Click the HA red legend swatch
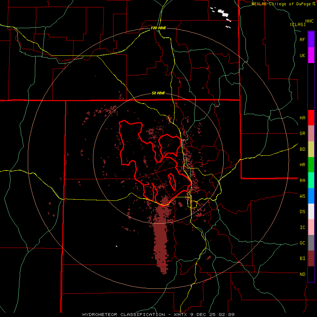Viewport: 317px width, 317px height. click(311, 118)
